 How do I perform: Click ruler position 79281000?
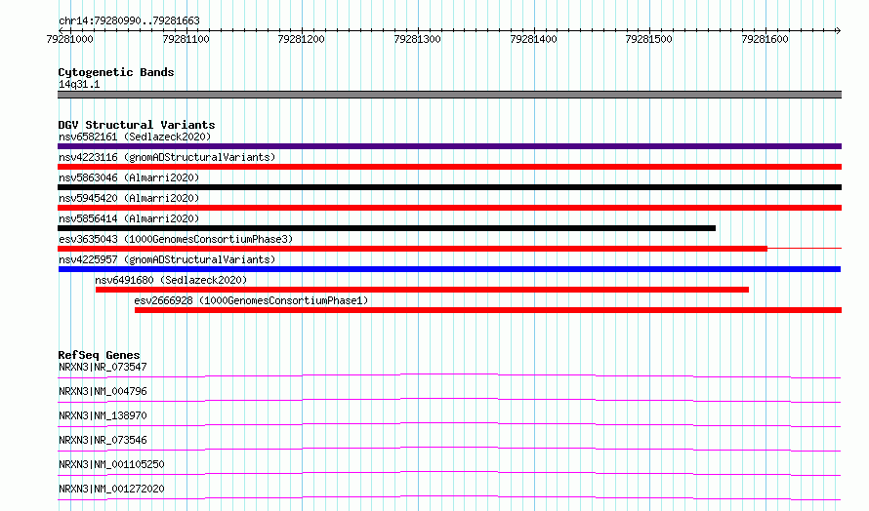(70, 39)
